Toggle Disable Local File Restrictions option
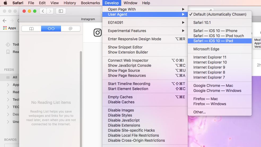This screenshot has height=147, width=261. 145,135
